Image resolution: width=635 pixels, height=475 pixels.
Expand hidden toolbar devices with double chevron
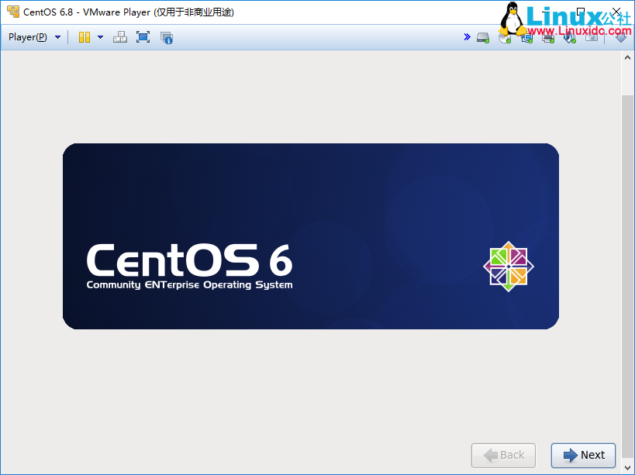click(467, 37)
